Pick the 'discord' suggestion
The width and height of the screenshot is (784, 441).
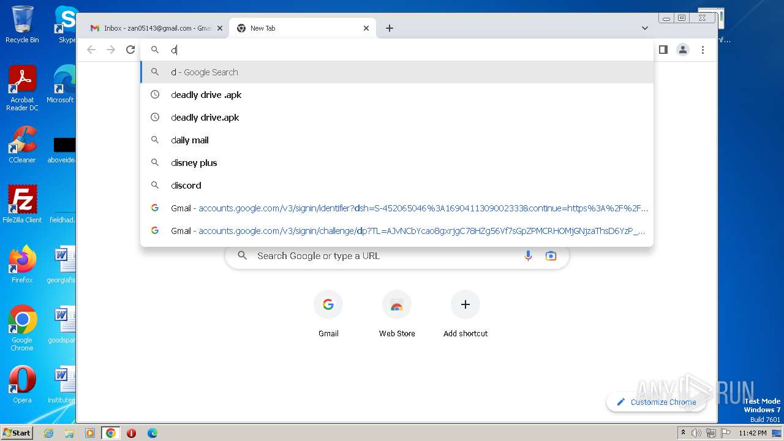coord(397,186)
